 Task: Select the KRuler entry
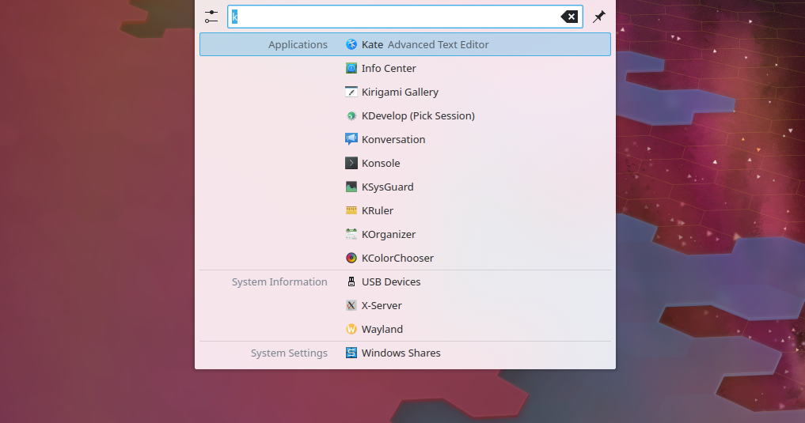coord(405,211)
